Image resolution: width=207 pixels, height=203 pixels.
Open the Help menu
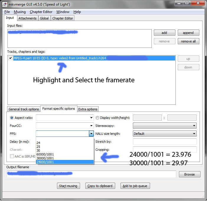pos(77,12)
